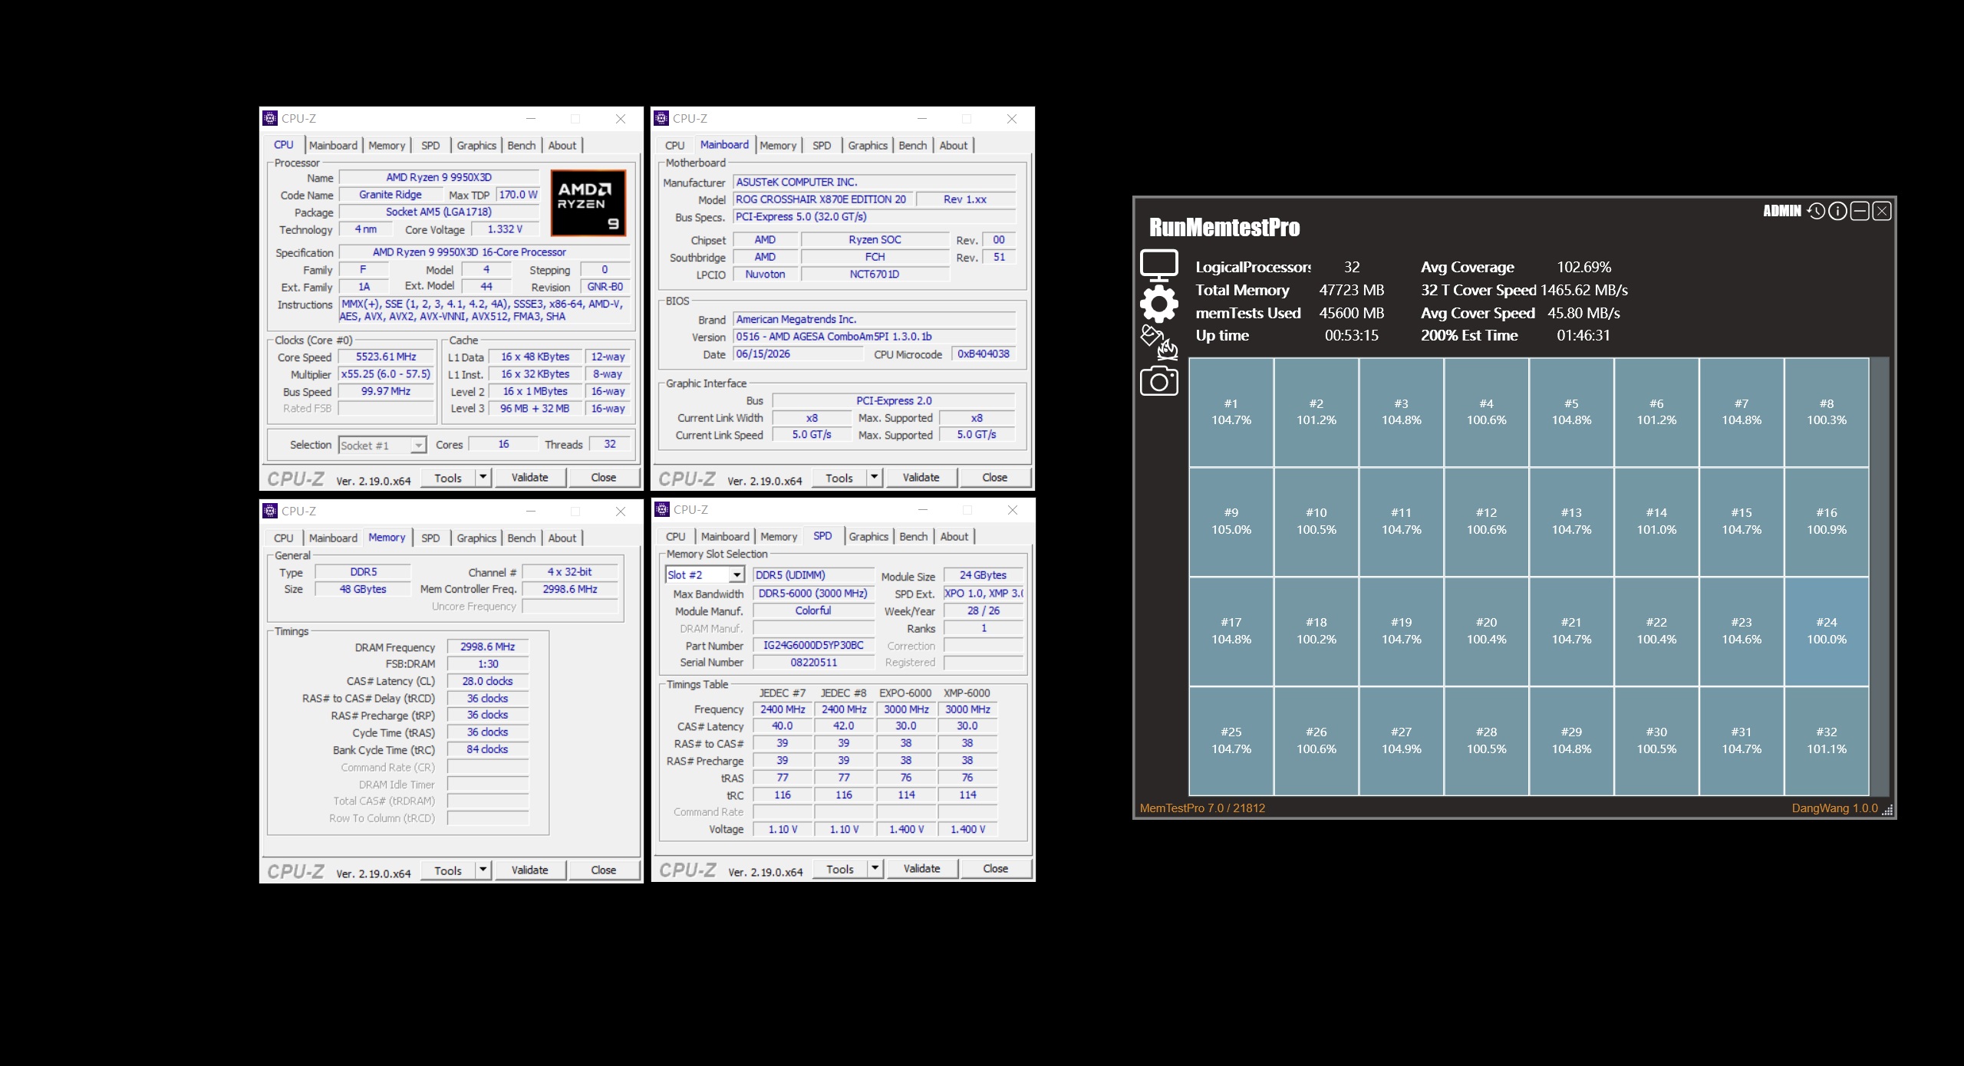This screenshot has width=1964, height=1066.
Task: Click Close button in CPU window
Action: tap(604, 477)
